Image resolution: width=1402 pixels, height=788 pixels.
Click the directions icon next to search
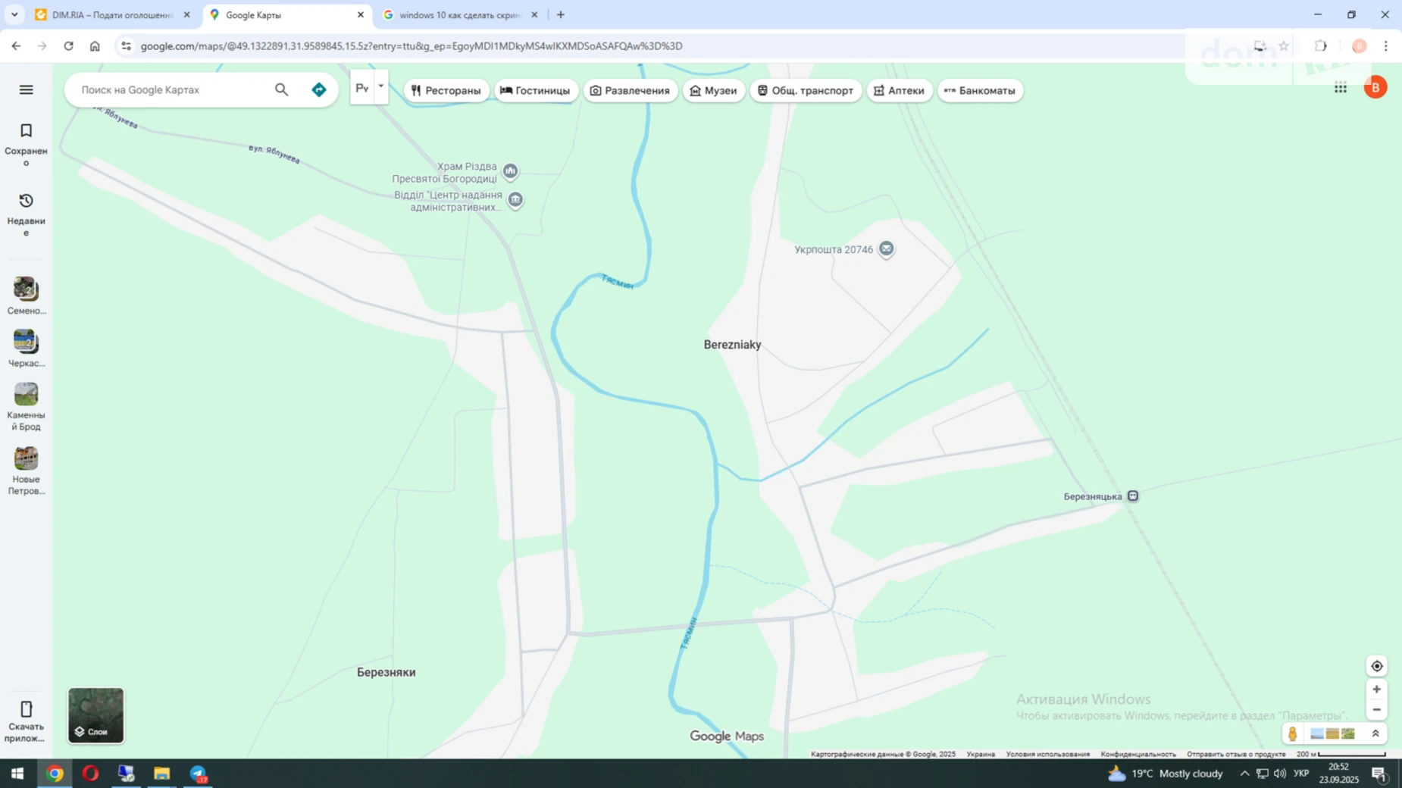[318, 89]
